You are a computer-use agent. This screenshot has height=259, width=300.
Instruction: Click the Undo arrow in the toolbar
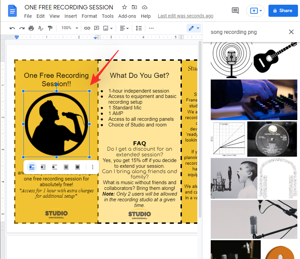click(12, 28)
